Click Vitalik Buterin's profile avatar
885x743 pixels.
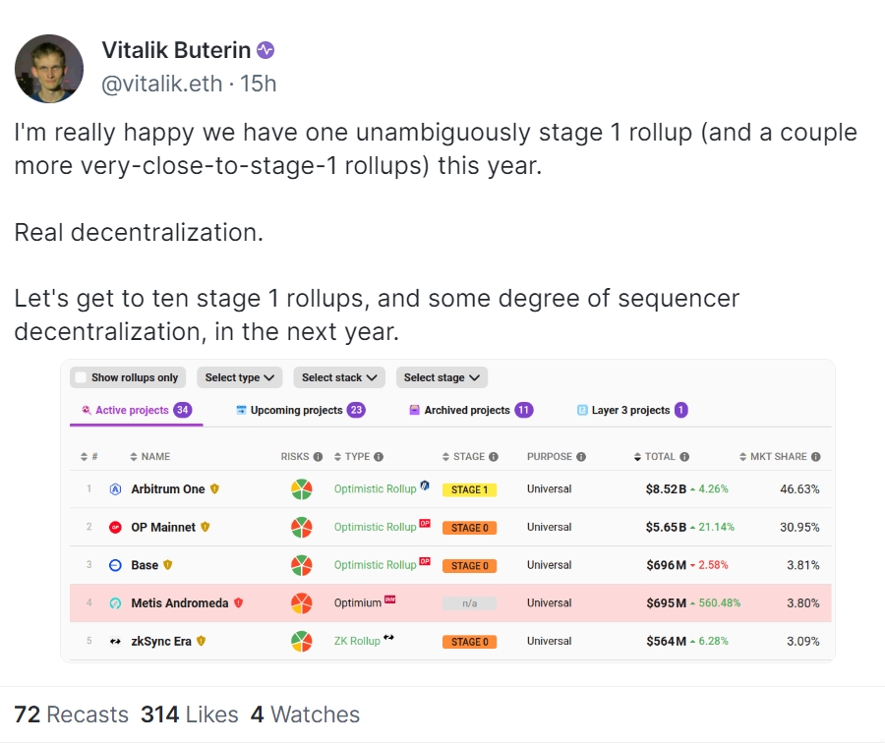(x=49, y=69)
